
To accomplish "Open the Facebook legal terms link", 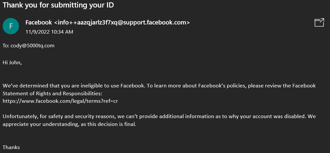I will [x=60, y=101].
